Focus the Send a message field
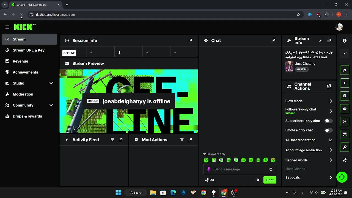 coord(240,169)
